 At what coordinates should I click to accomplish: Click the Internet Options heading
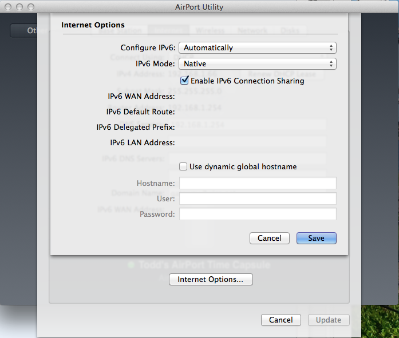(93, 25)
